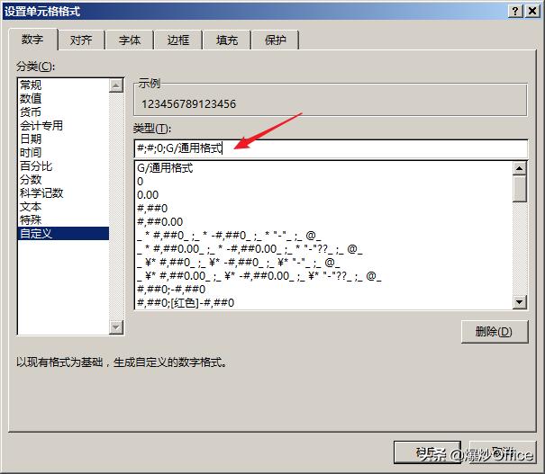Pick the 时间 category
545x474 pixels.
click(63, 152)
